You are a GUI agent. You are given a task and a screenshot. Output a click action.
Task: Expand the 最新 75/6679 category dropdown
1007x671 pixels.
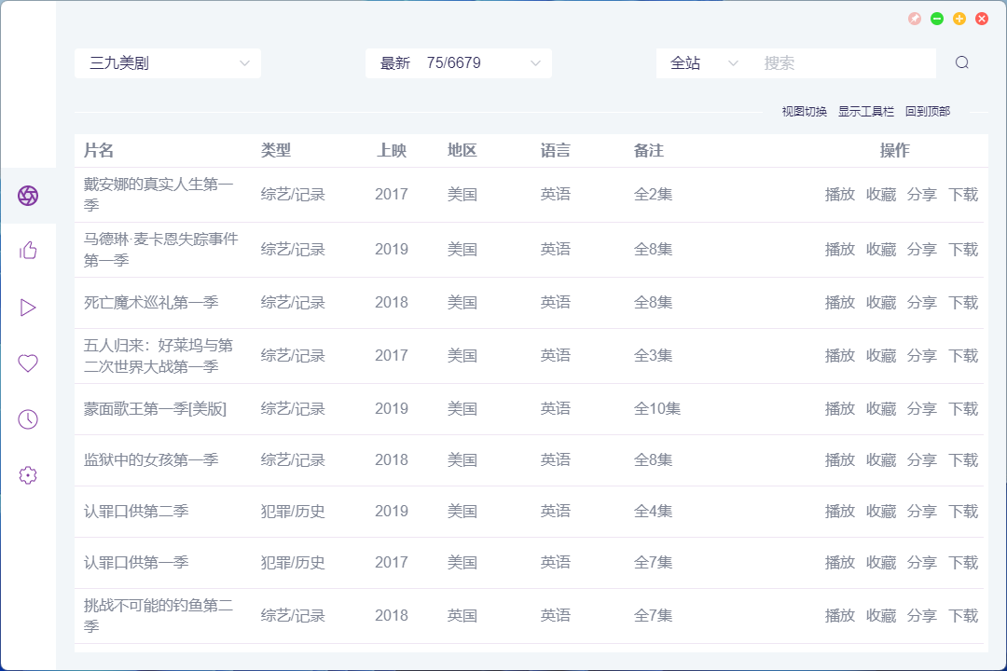pos(459,63)
